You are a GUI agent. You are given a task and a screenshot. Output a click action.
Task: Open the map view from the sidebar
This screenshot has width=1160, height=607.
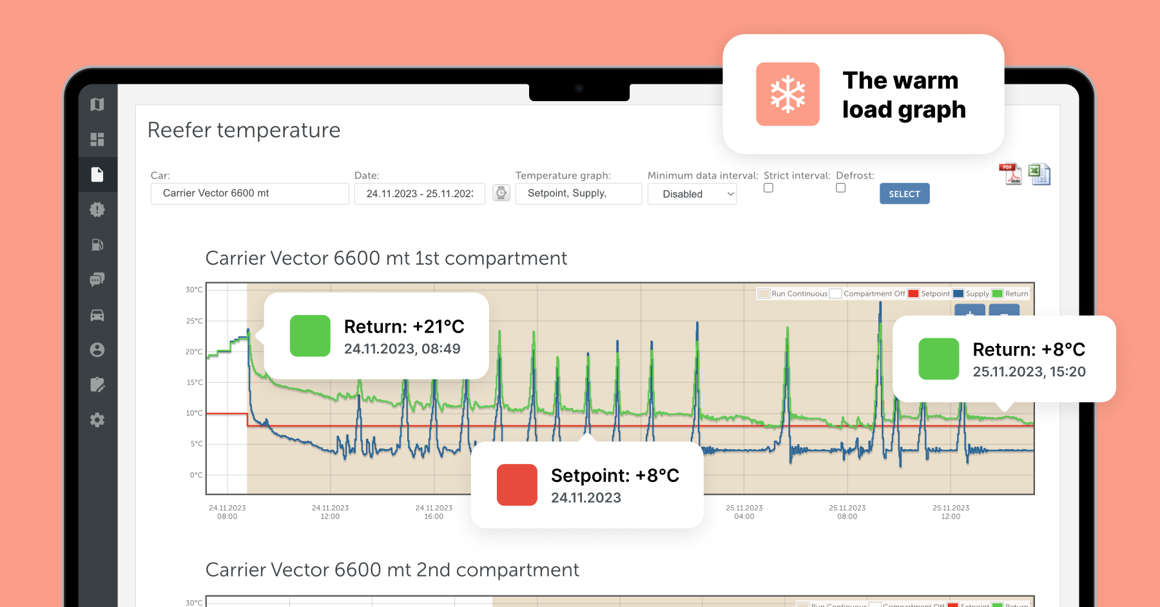(x=97, y=104)
